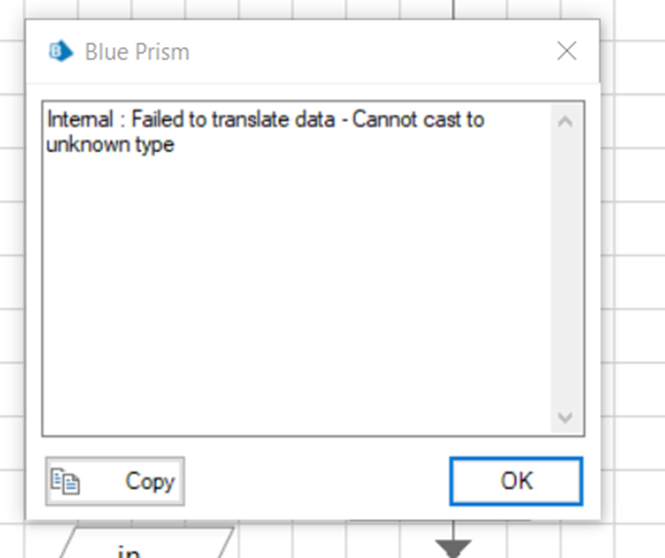Image resolution: width=665 pixels, height=558 pixels.
Task: Click the 'Blue Prism' dialog title text
Action: coord(137,52)
